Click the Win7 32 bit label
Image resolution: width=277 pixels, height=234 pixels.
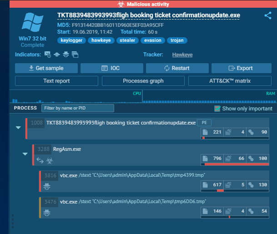click(x=32, y=39)
